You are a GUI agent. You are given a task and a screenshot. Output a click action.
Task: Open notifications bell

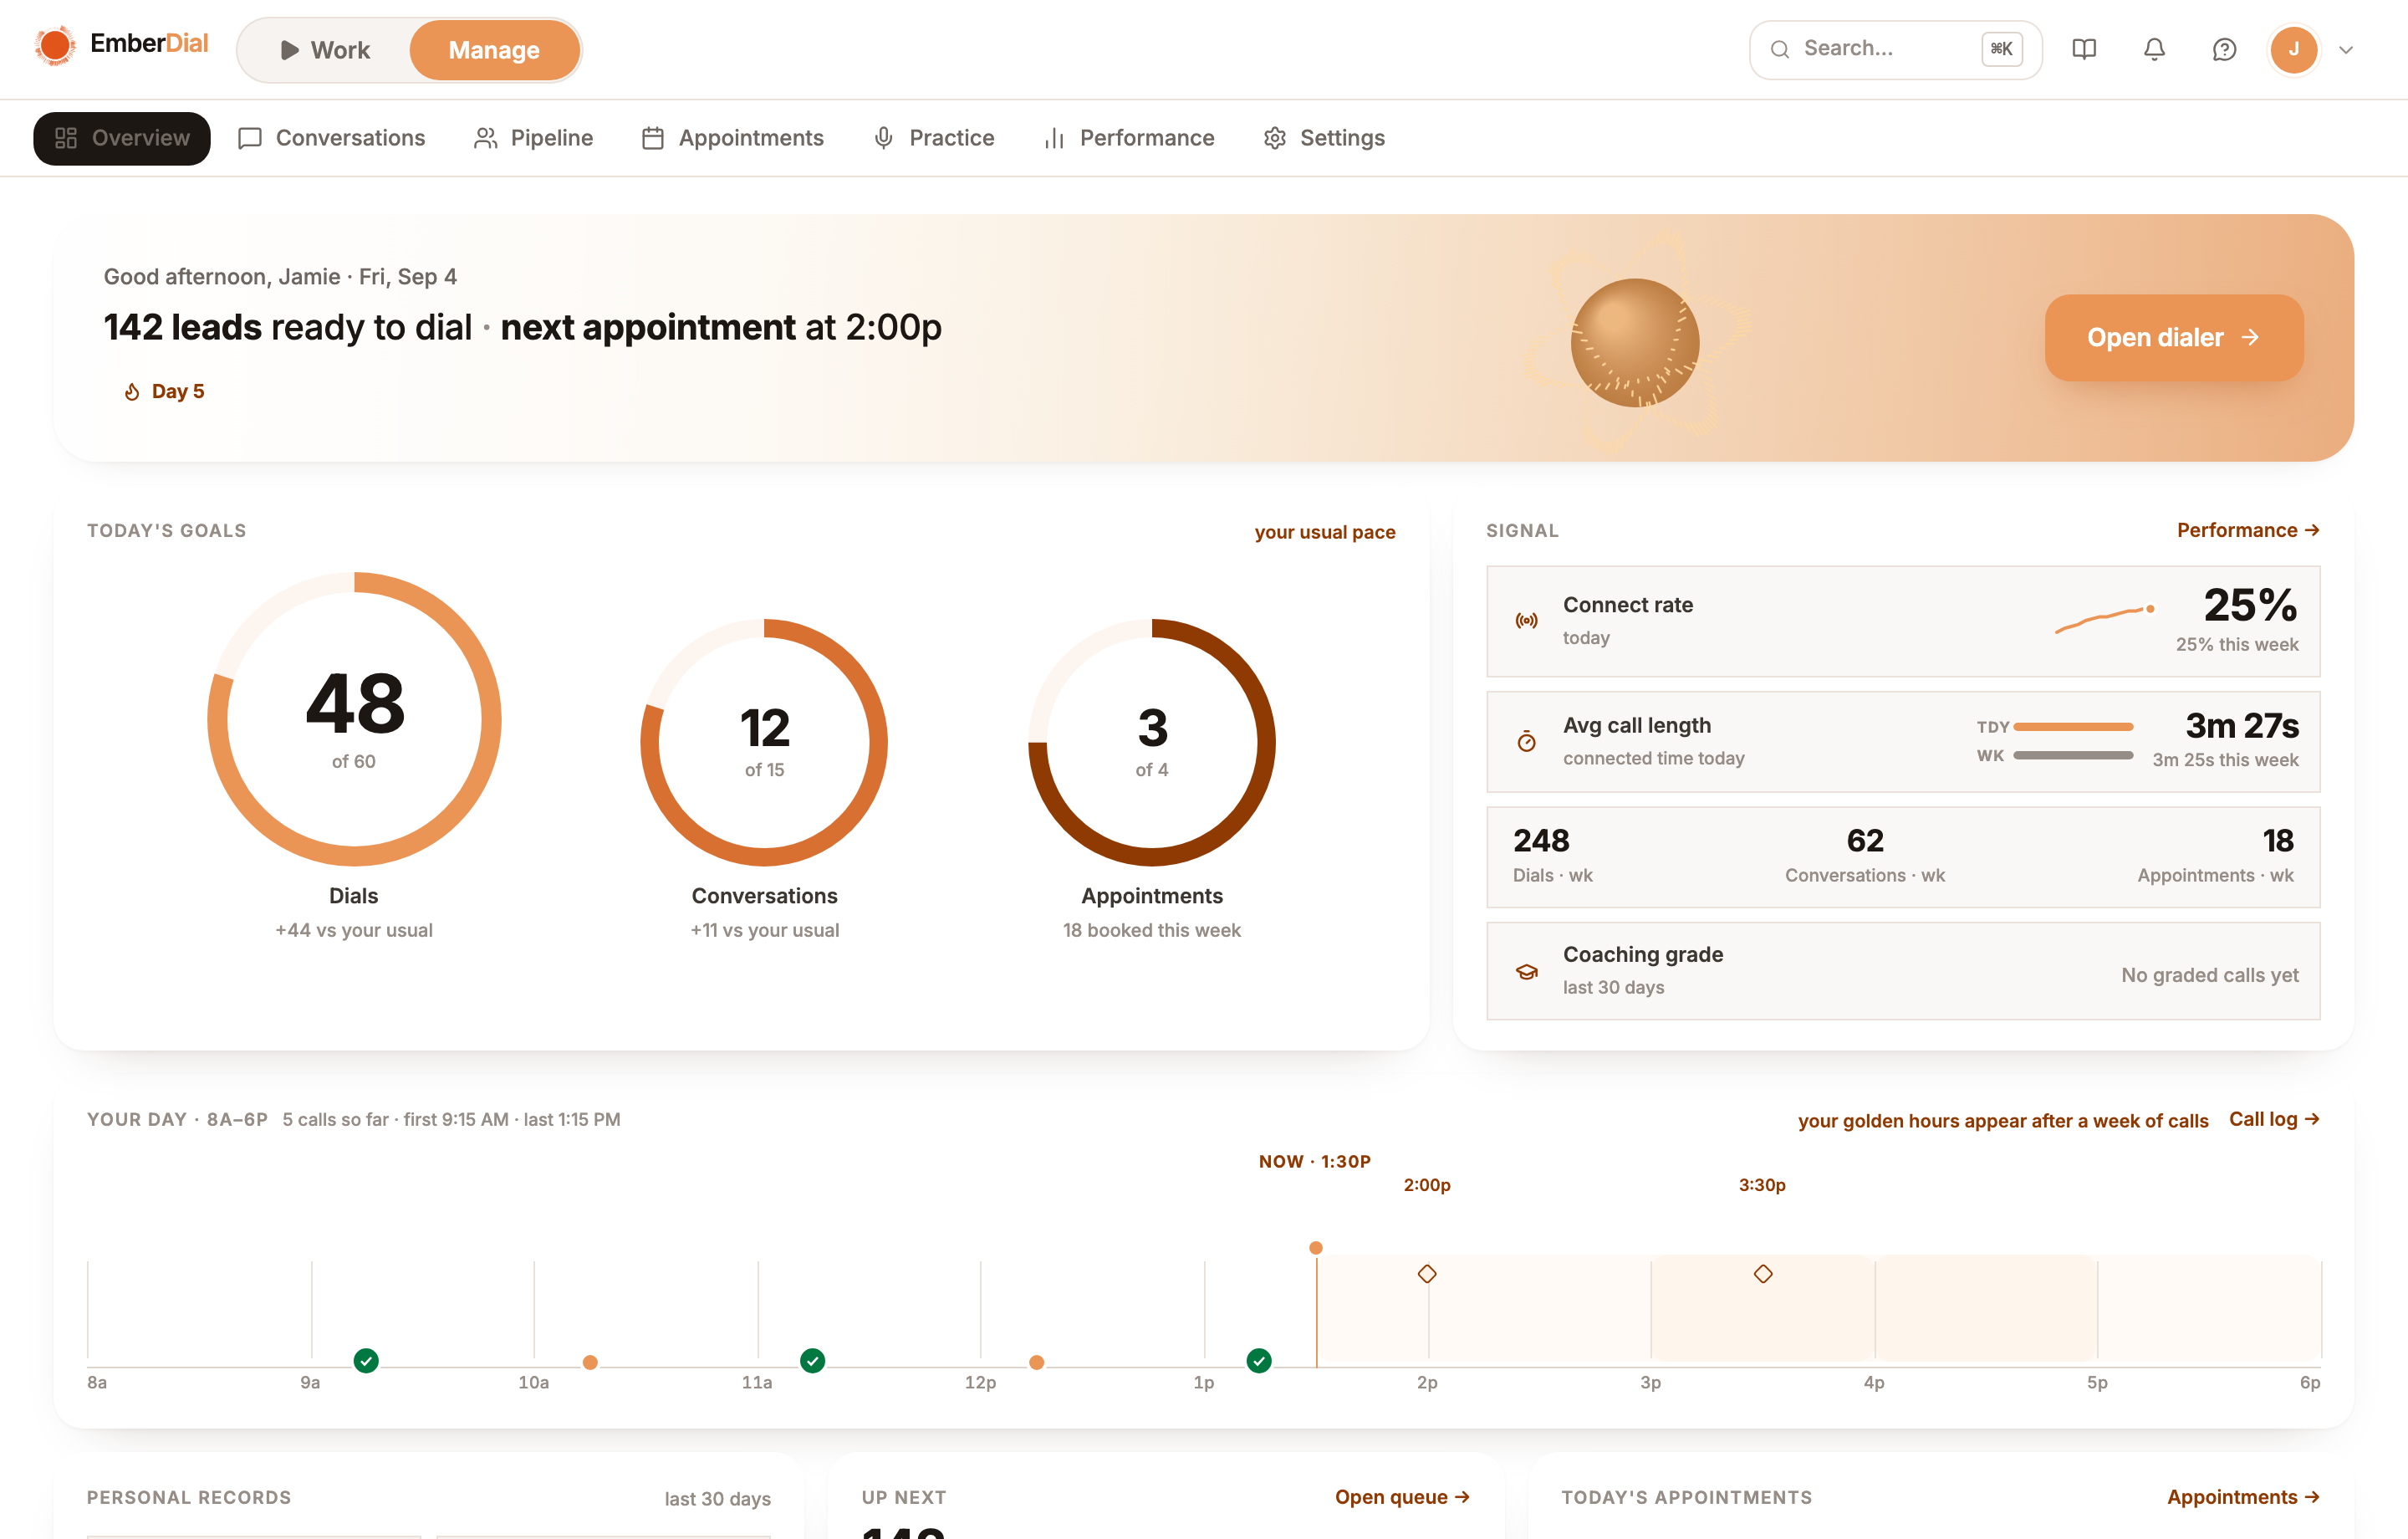(2154, 49)
